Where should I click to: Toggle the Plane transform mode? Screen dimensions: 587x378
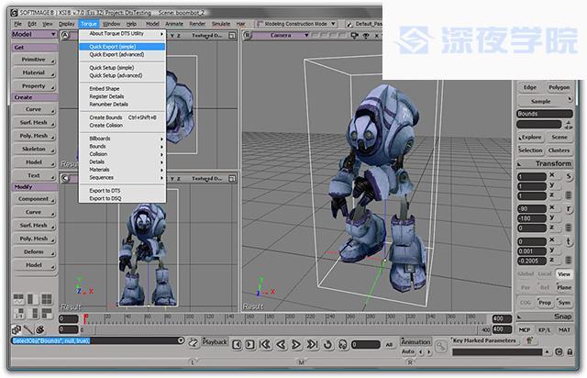pos(563,287)
